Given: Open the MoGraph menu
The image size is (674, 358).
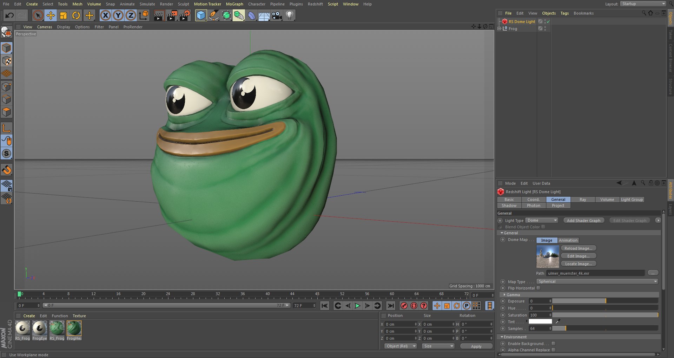Looking at the screenshot, I should tap(234, 4).
